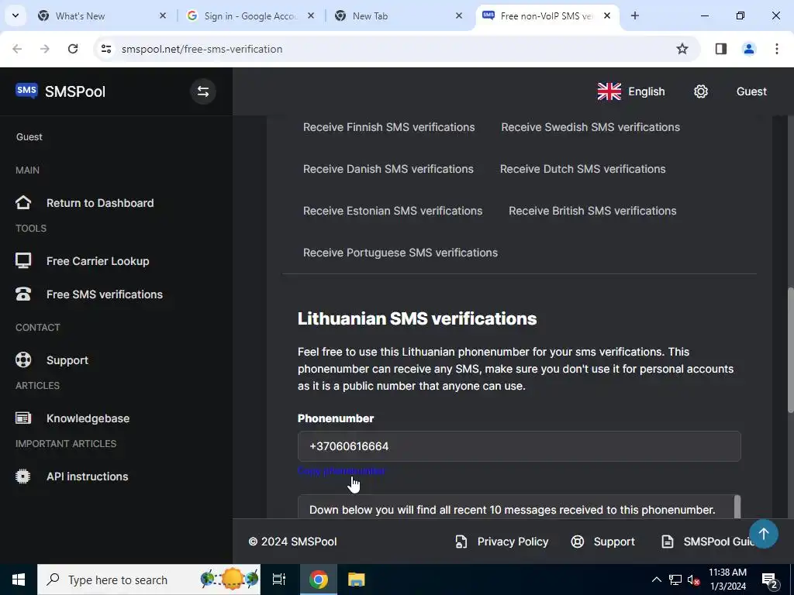
Task: Open the taskbar clock showing 11:38 AM
Action: (727, 580)
